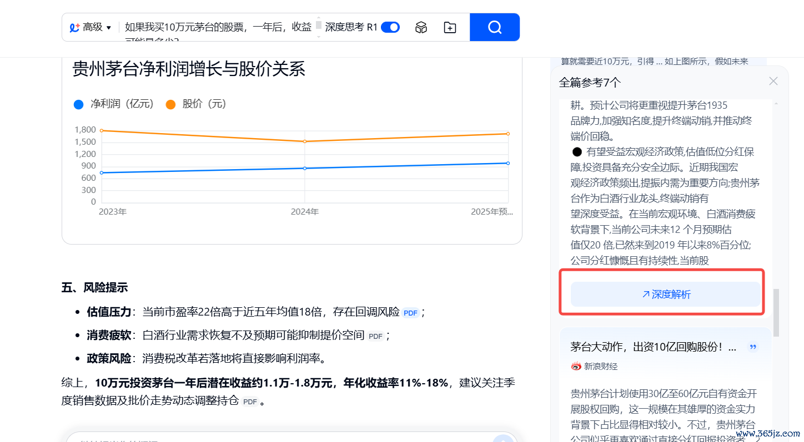Click the 2024年 point on orange 股价 line
This screenshot has height=442, width=804.
305,141
